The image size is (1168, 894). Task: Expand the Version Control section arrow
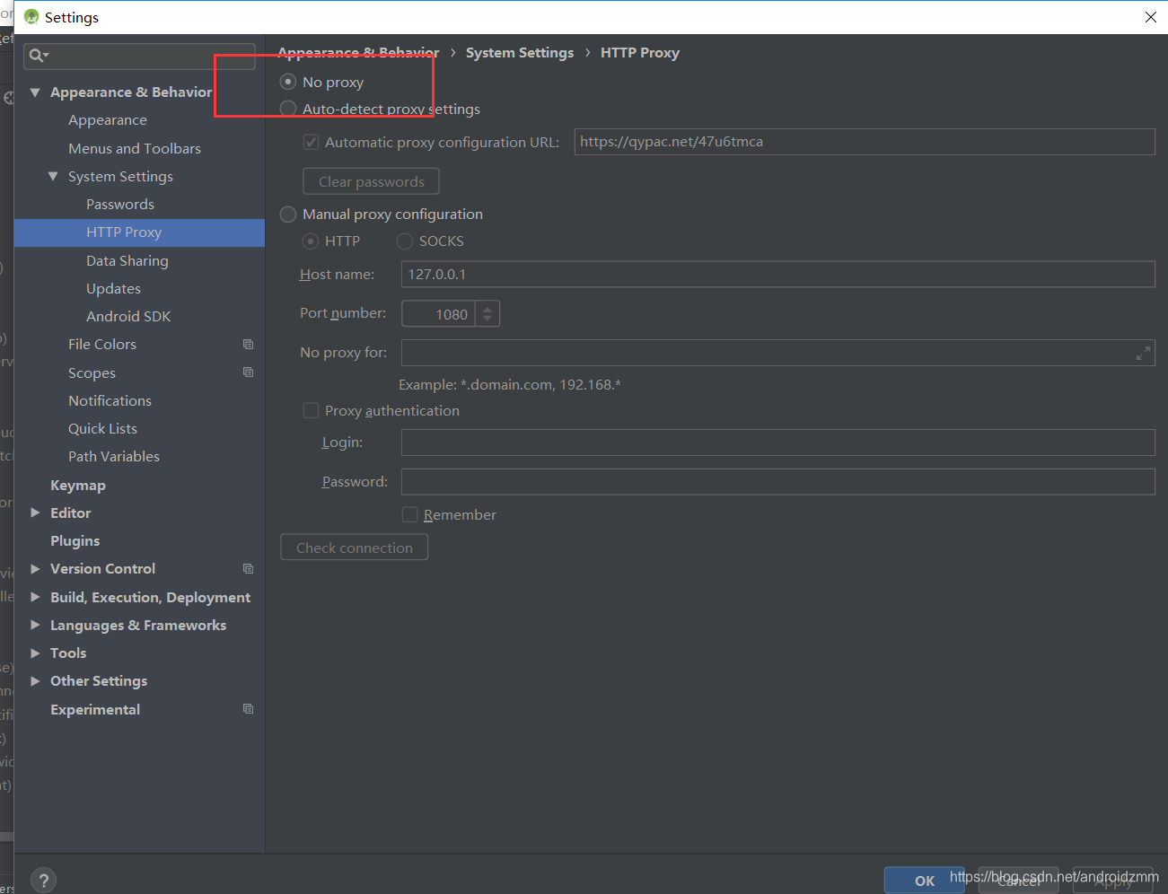[35, 569]
